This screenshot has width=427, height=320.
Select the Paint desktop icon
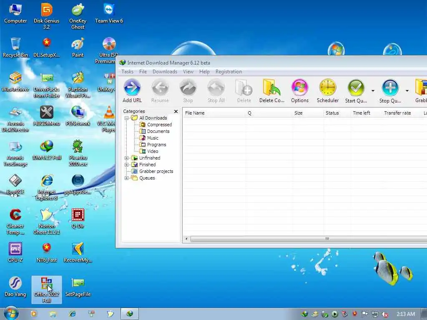point(78,47)
